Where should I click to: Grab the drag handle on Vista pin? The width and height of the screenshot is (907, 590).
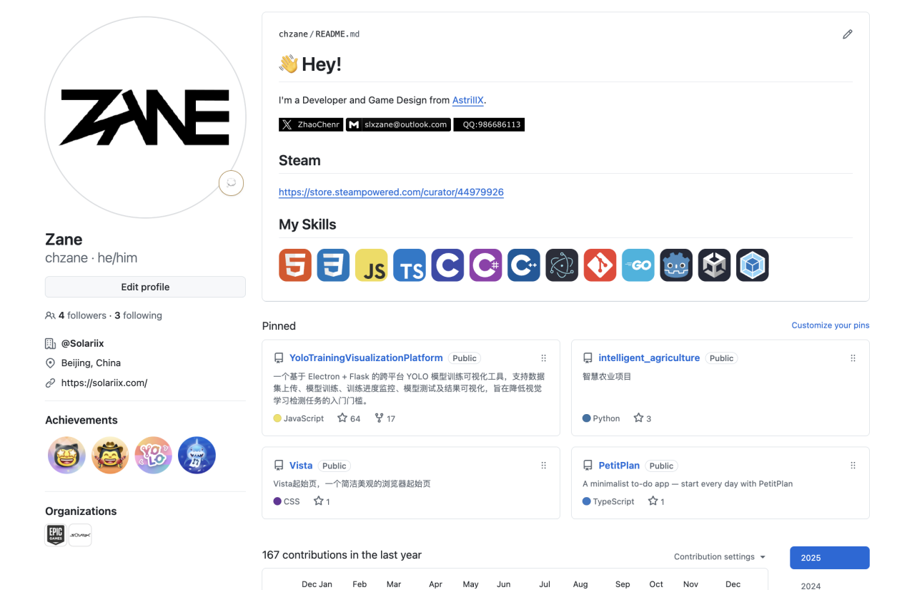(543, 466)
